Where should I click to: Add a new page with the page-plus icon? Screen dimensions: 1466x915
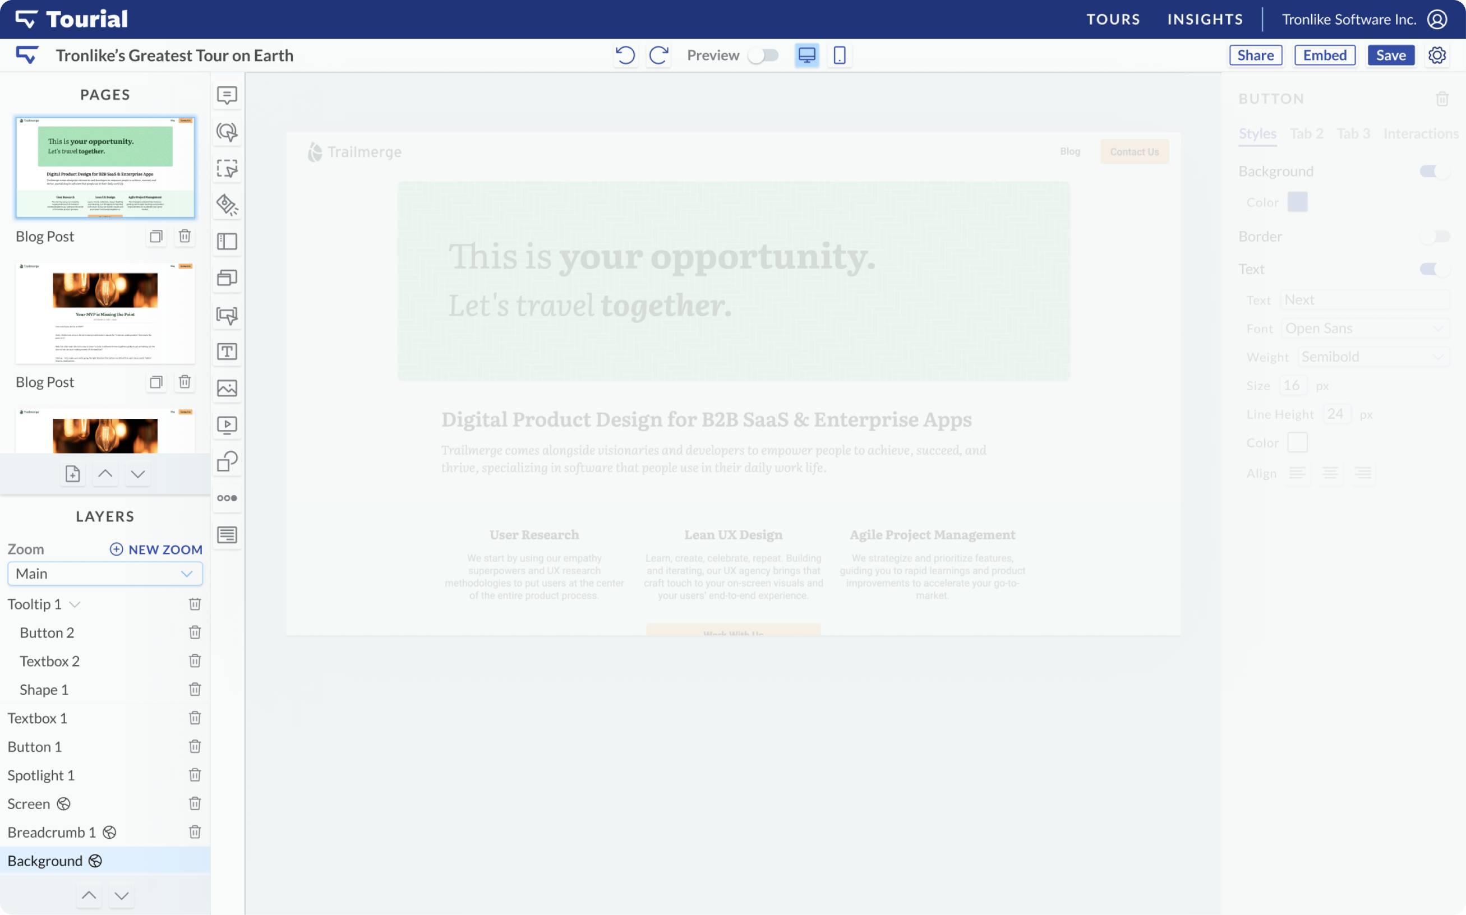click(73, 473)
